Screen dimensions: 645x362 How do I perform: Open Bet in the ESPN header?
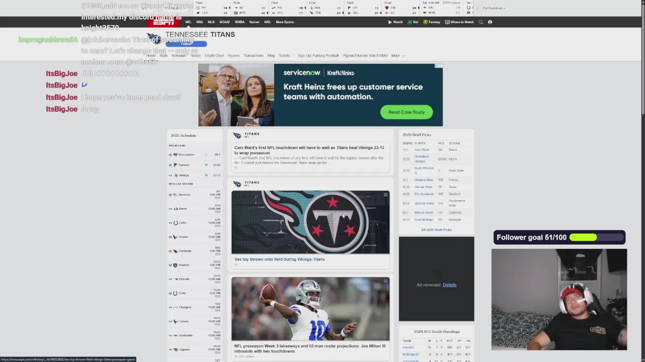pyautogui.click(x=413, y=22)
